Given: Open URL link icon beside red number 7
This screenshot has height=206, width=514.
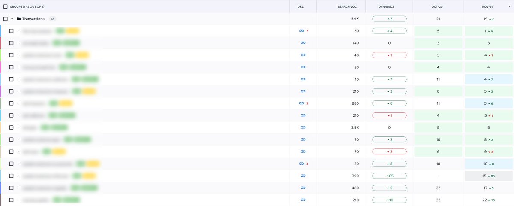Looking at the screenshot, I should [x=301, y=31].
